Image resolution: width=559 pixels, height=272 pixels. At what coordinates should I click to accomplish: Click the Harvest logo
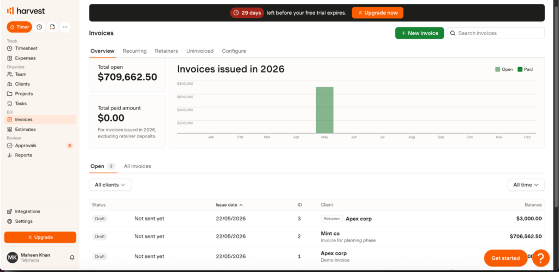(x=26, y=11)
